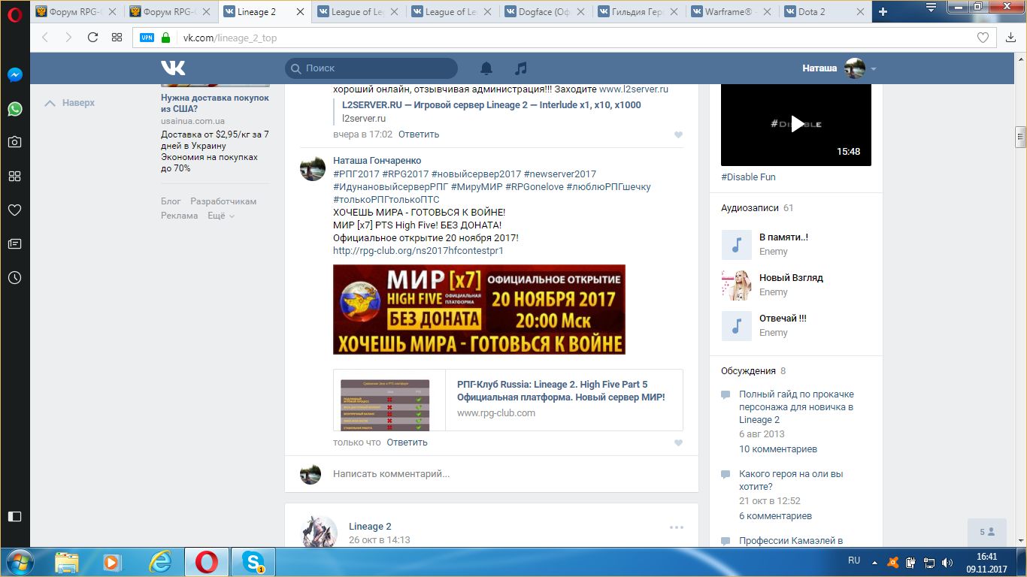1027x577 pixels.
Task: Reload the page with refresh icon
Action: click(x=93, y=38)
